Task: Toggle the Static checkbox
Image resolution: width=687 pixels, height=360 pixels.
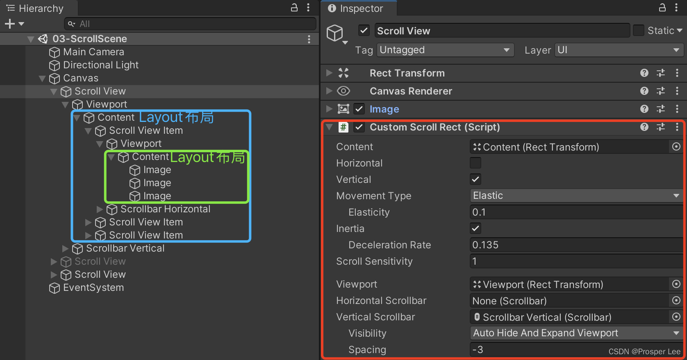Action: point(638,30)
